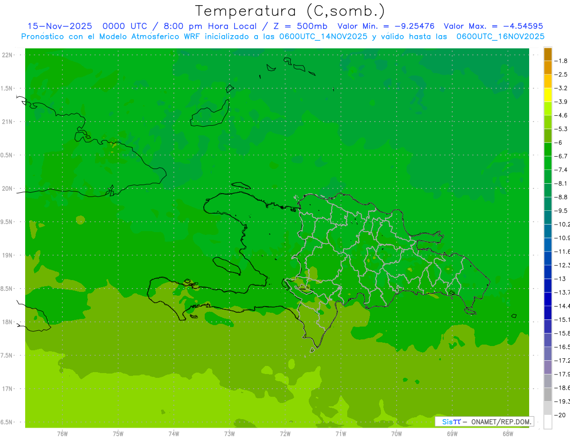Screen dimensions: 570x440
Task: Click the "-9.5" colorbar value
Action: [562, 211]
